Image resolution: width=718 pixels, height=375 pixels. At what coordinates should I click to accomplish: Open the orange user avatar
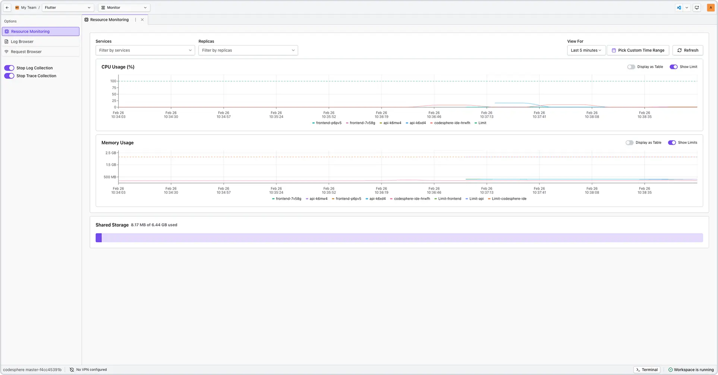click(x=711, y=7)
